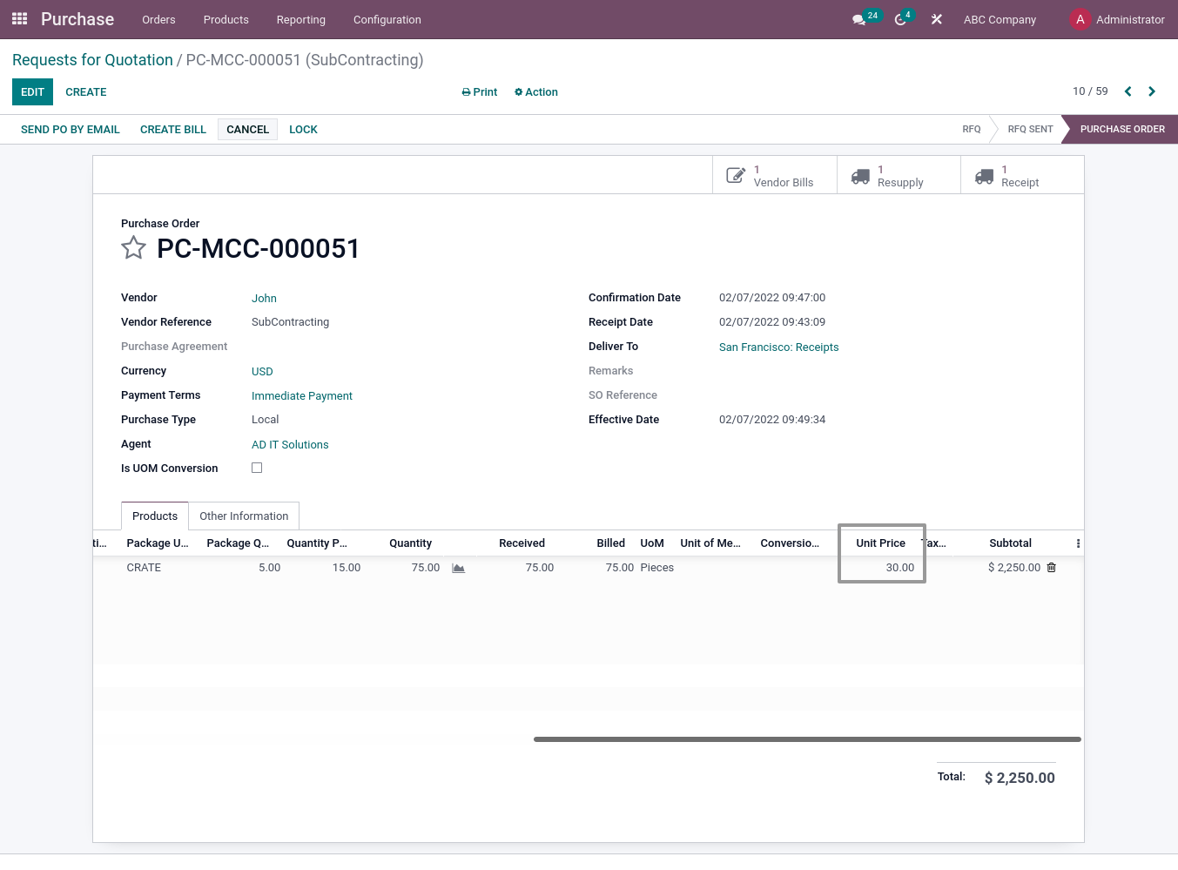Viewport: 1178px width, 870px height.
Task: Mark PC-MCC-000051 as favorite with the star
Action: pos(133,248)
